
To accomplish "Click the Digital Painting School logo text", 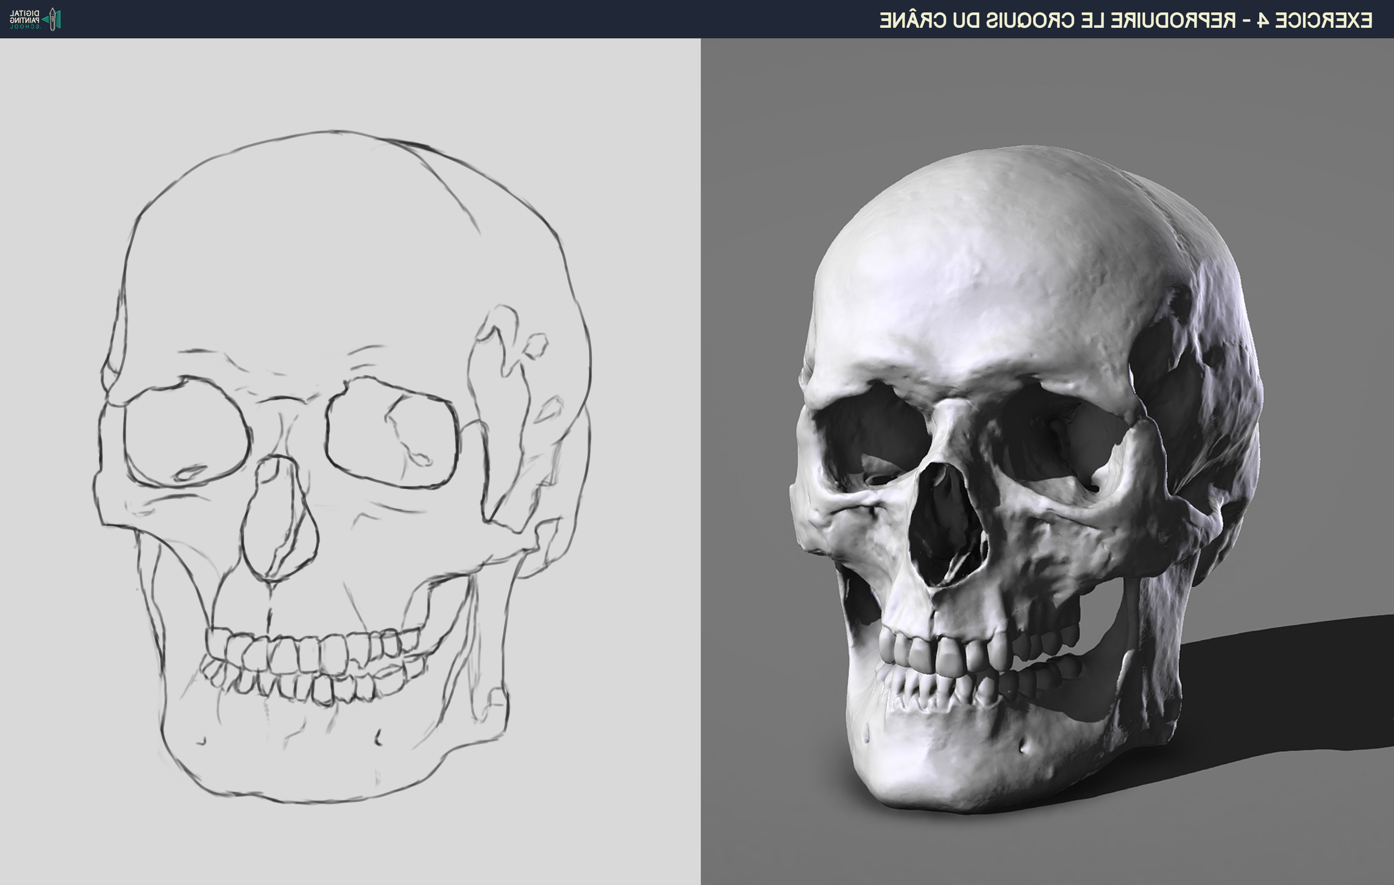I will (25, 19).
